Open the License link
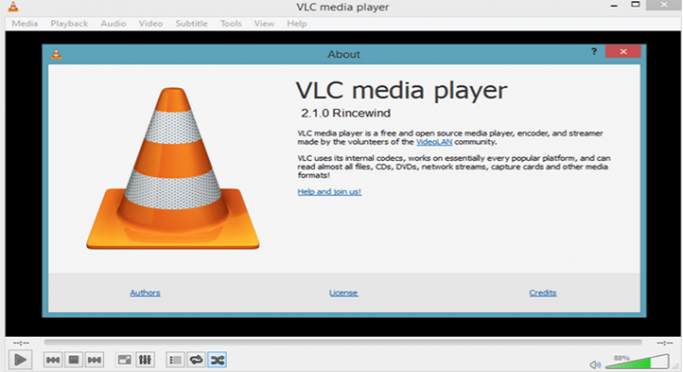The width and height of the screenshot is (683, 372). click(343, 292)
